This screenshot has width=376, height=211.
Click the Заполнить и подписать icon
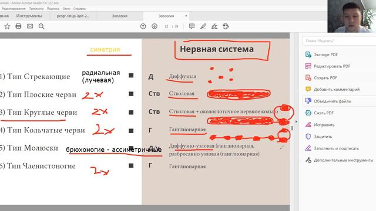[308, 148]
